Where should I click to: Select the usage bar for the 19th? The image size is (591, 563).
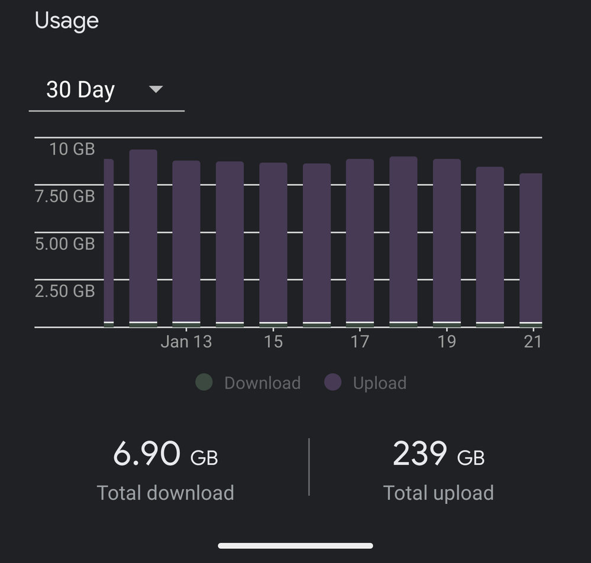(x=447, y=243)
